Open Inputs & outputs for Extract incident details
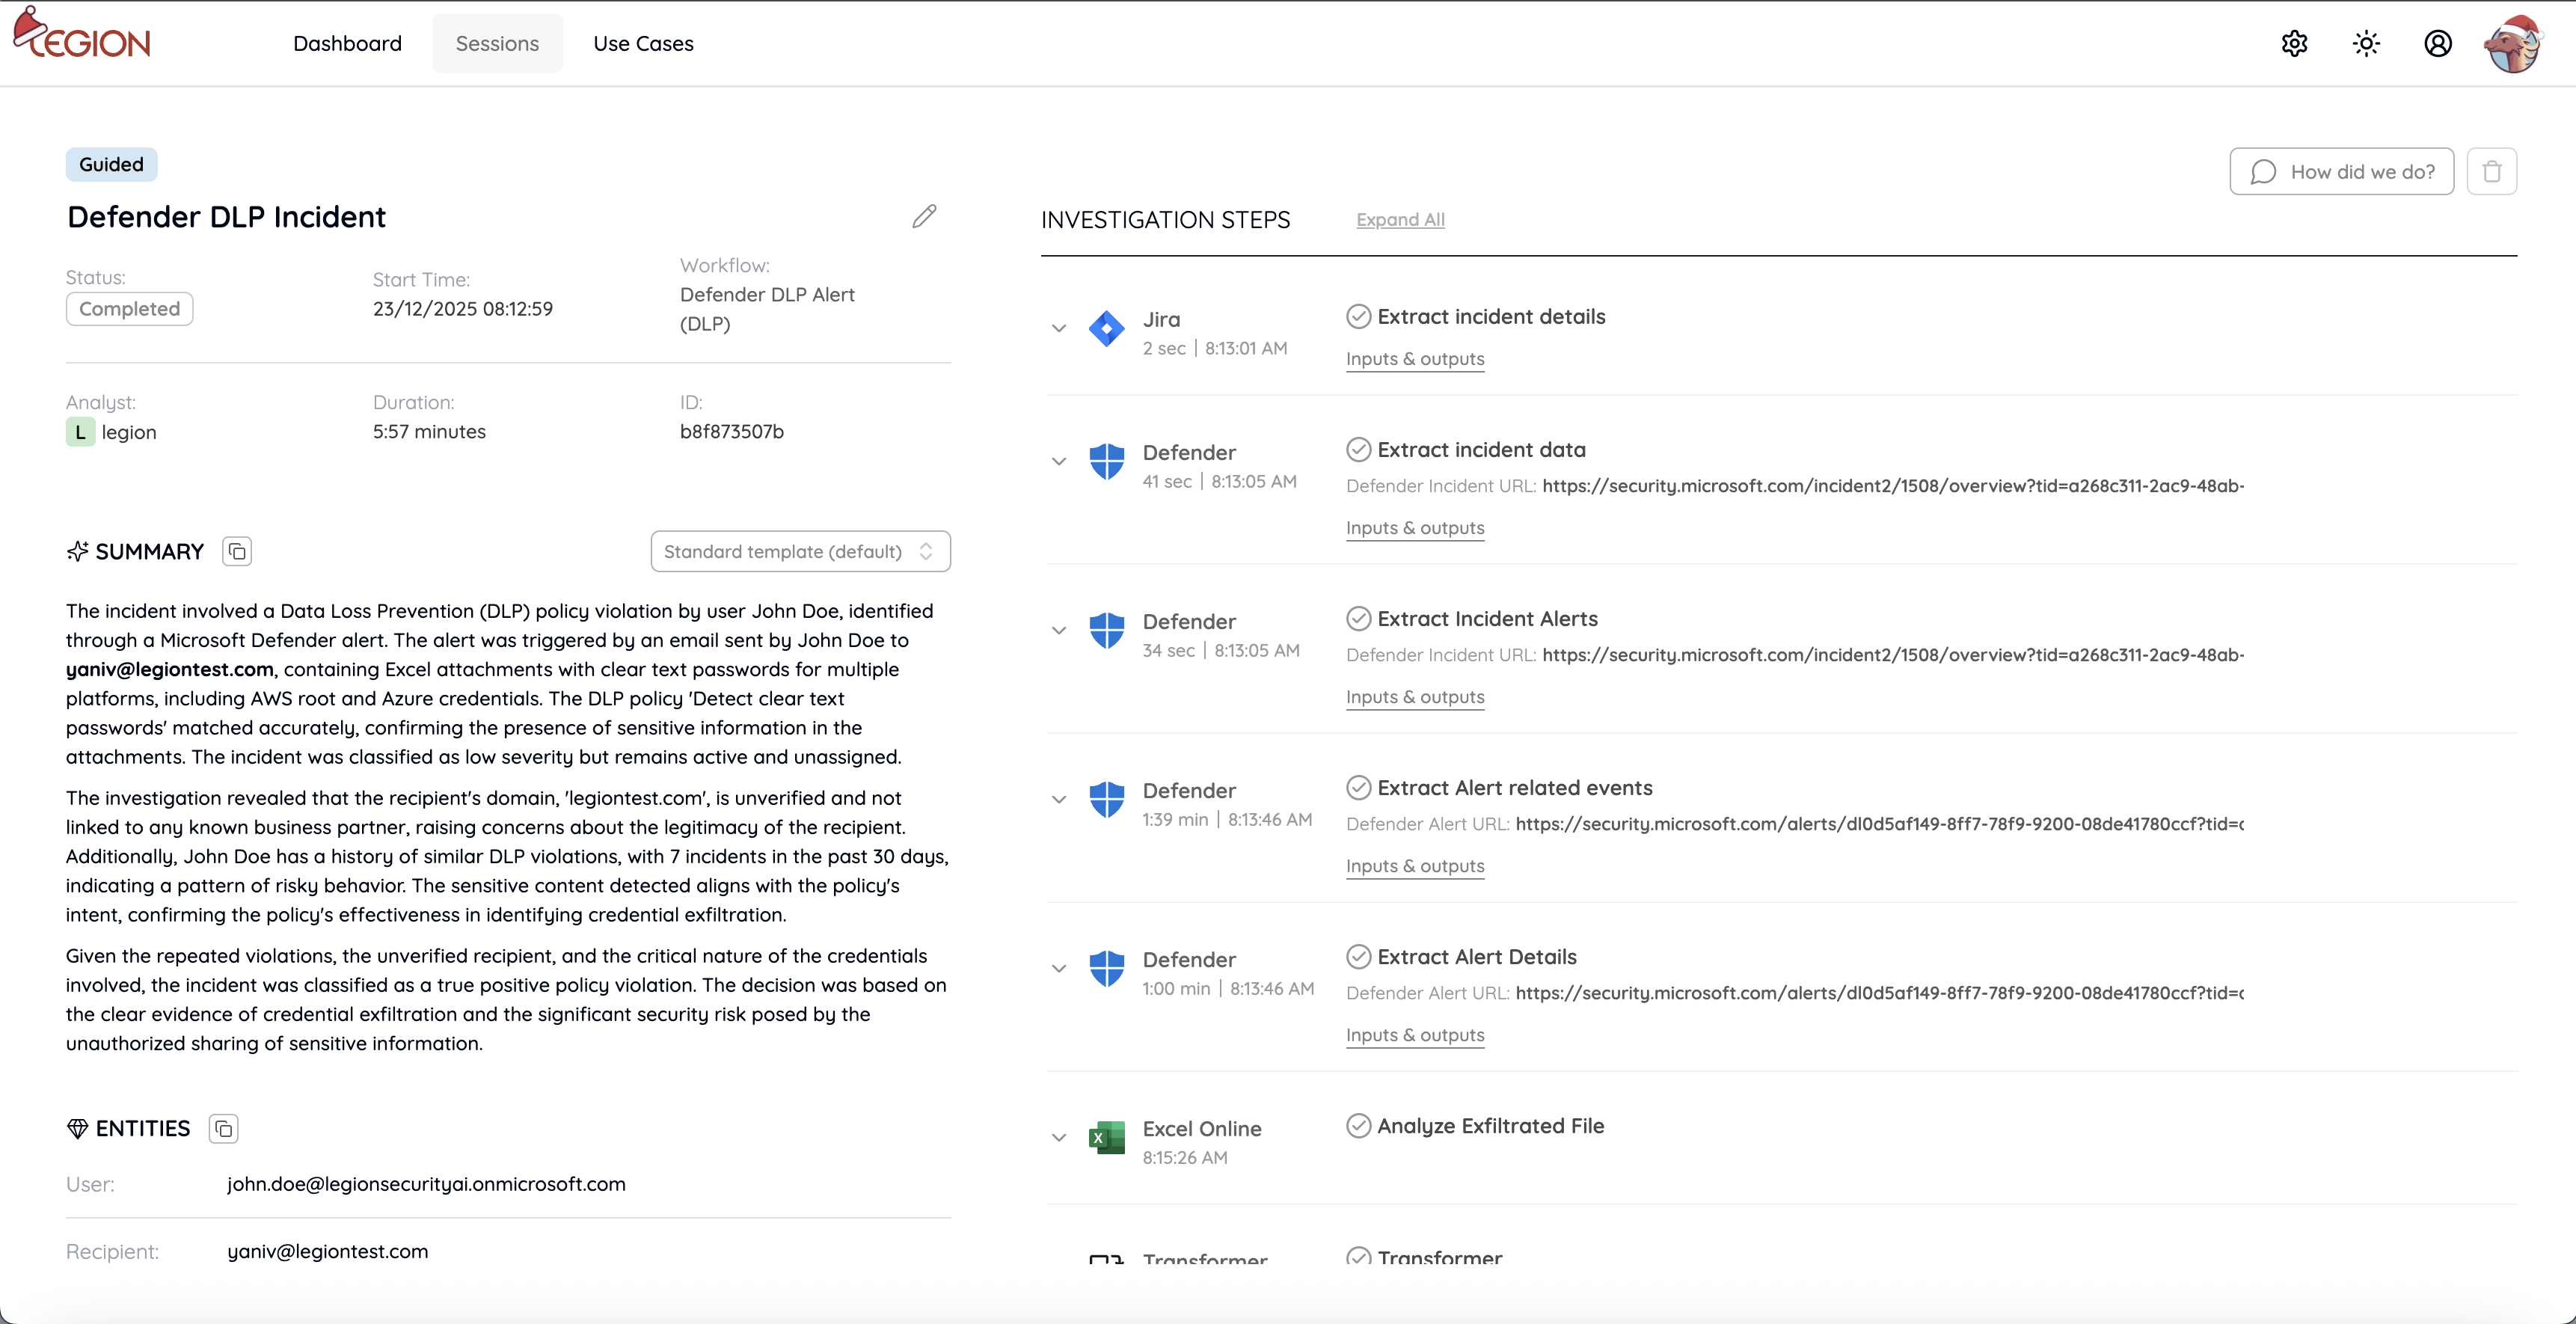This screenshot has height=1324, width=2576. [x=1415, y=359]
